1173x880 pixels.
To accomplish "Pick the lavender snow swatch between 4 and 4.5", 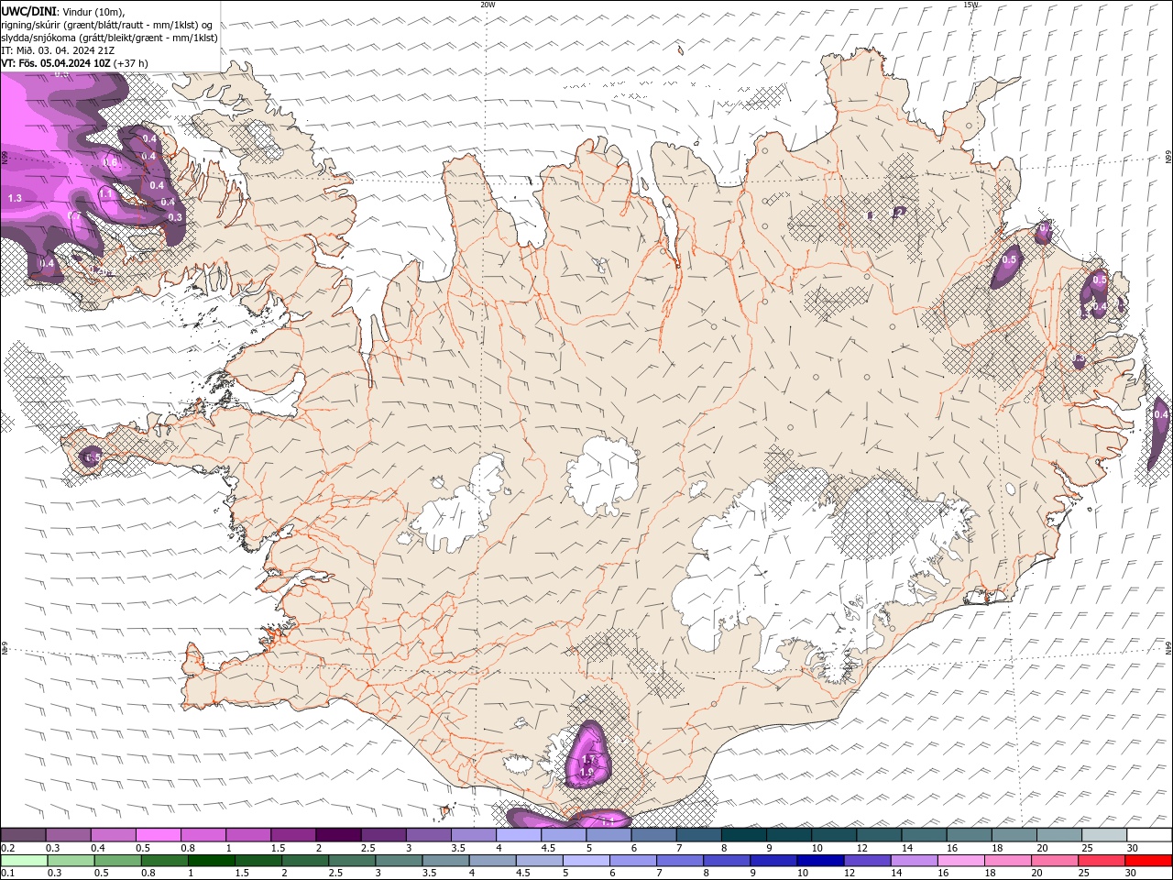I will pyautogui.click(x=519, y=835).
